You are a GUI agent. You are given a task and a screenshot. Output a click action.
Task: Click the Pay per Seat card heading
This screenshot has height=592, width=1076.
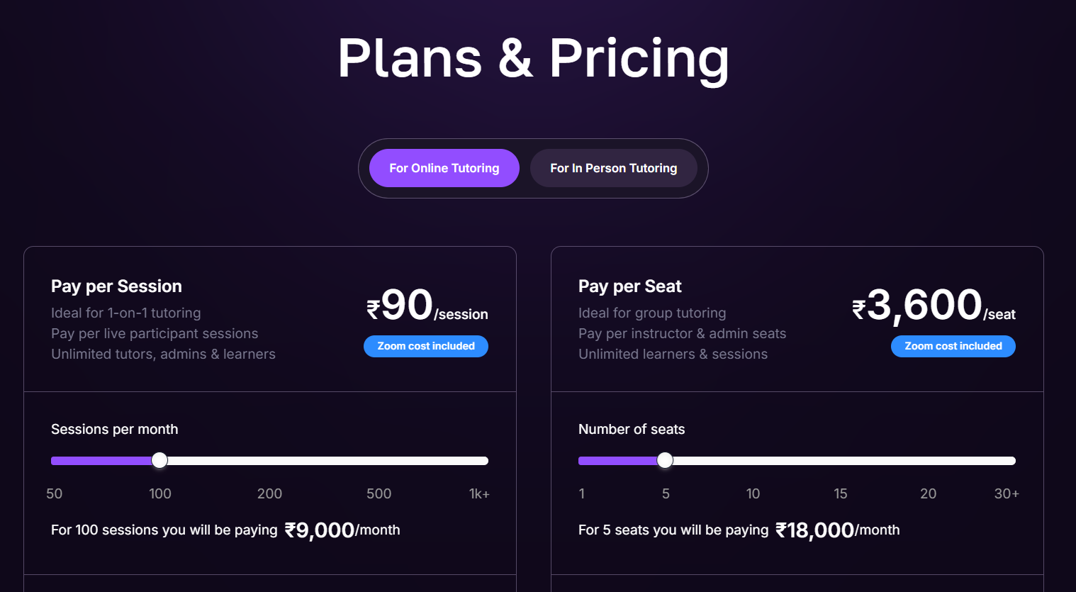(629, 286)
